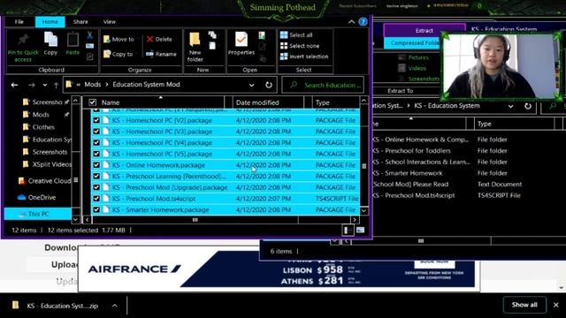Click Invert selection in ribbon
The width and height of the screenshot is (566, 318).
tap(304, 57)
